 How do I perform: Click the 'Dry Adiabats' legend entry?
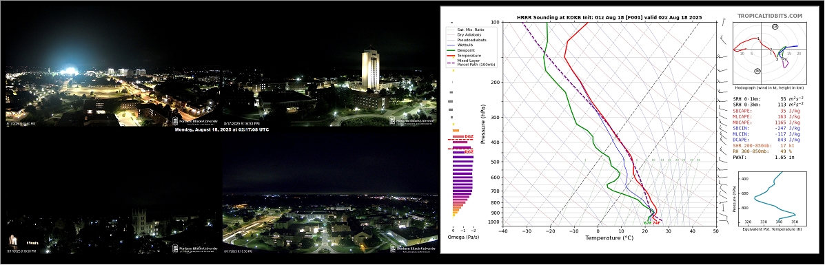pyautogui.click(x=463, y=34)
